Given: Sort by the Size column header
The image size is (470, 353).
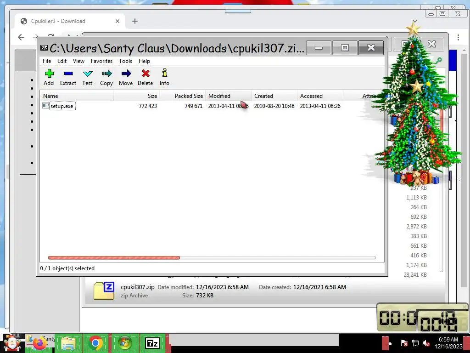Looking at the screenshot, I should click(x=137, y=96).
